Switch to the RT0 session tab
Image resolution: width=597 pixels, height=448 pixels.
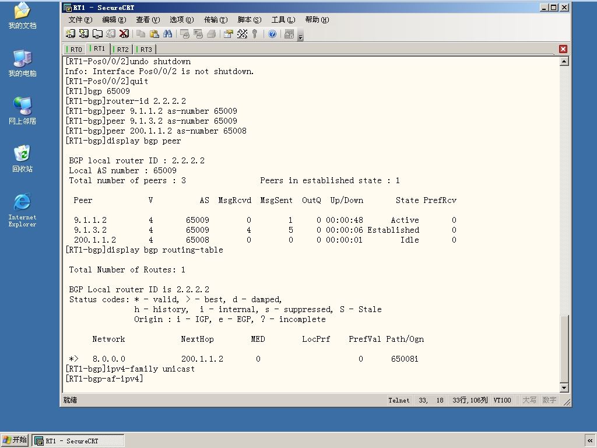74,50
